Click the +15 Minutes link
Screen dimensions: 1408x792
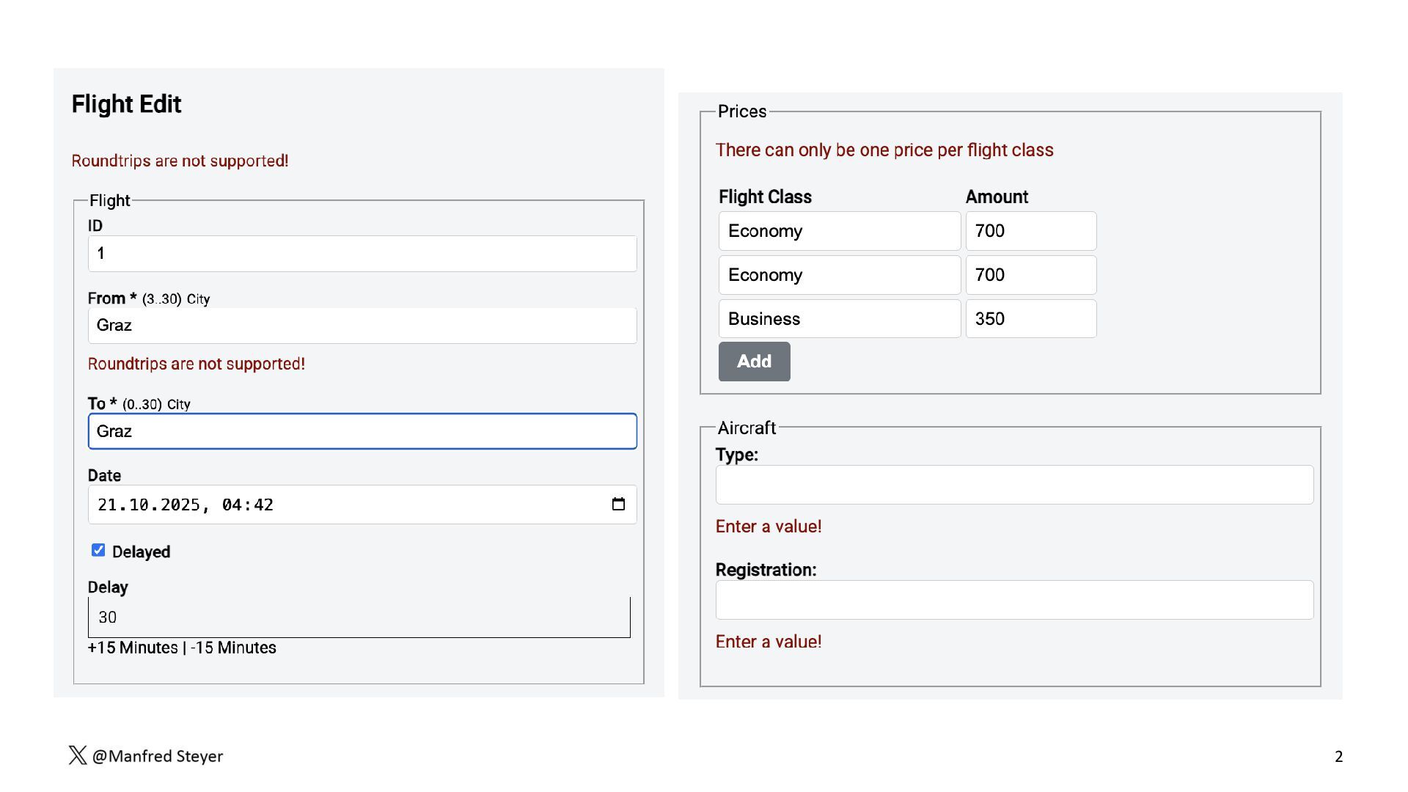coord(133,648)
